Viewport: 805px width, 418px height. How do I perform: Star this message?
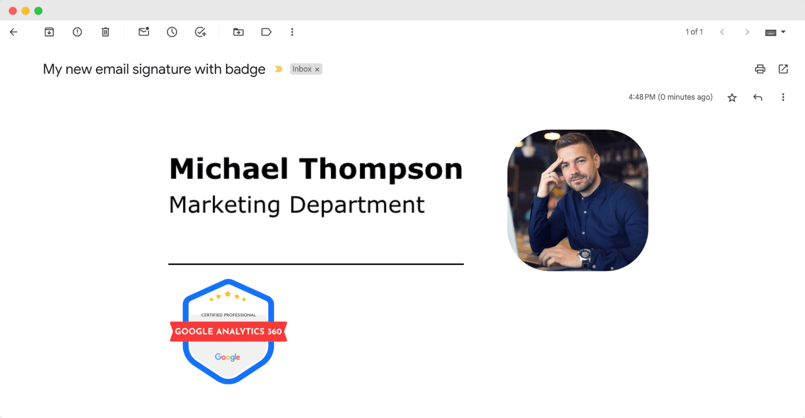tap(732, 97)
